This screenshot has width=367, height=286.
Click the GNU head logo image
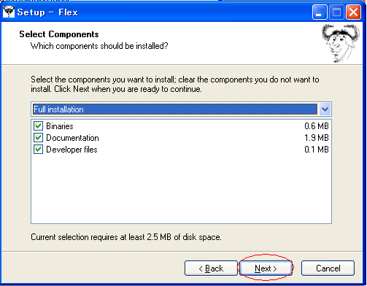(341, 43)
